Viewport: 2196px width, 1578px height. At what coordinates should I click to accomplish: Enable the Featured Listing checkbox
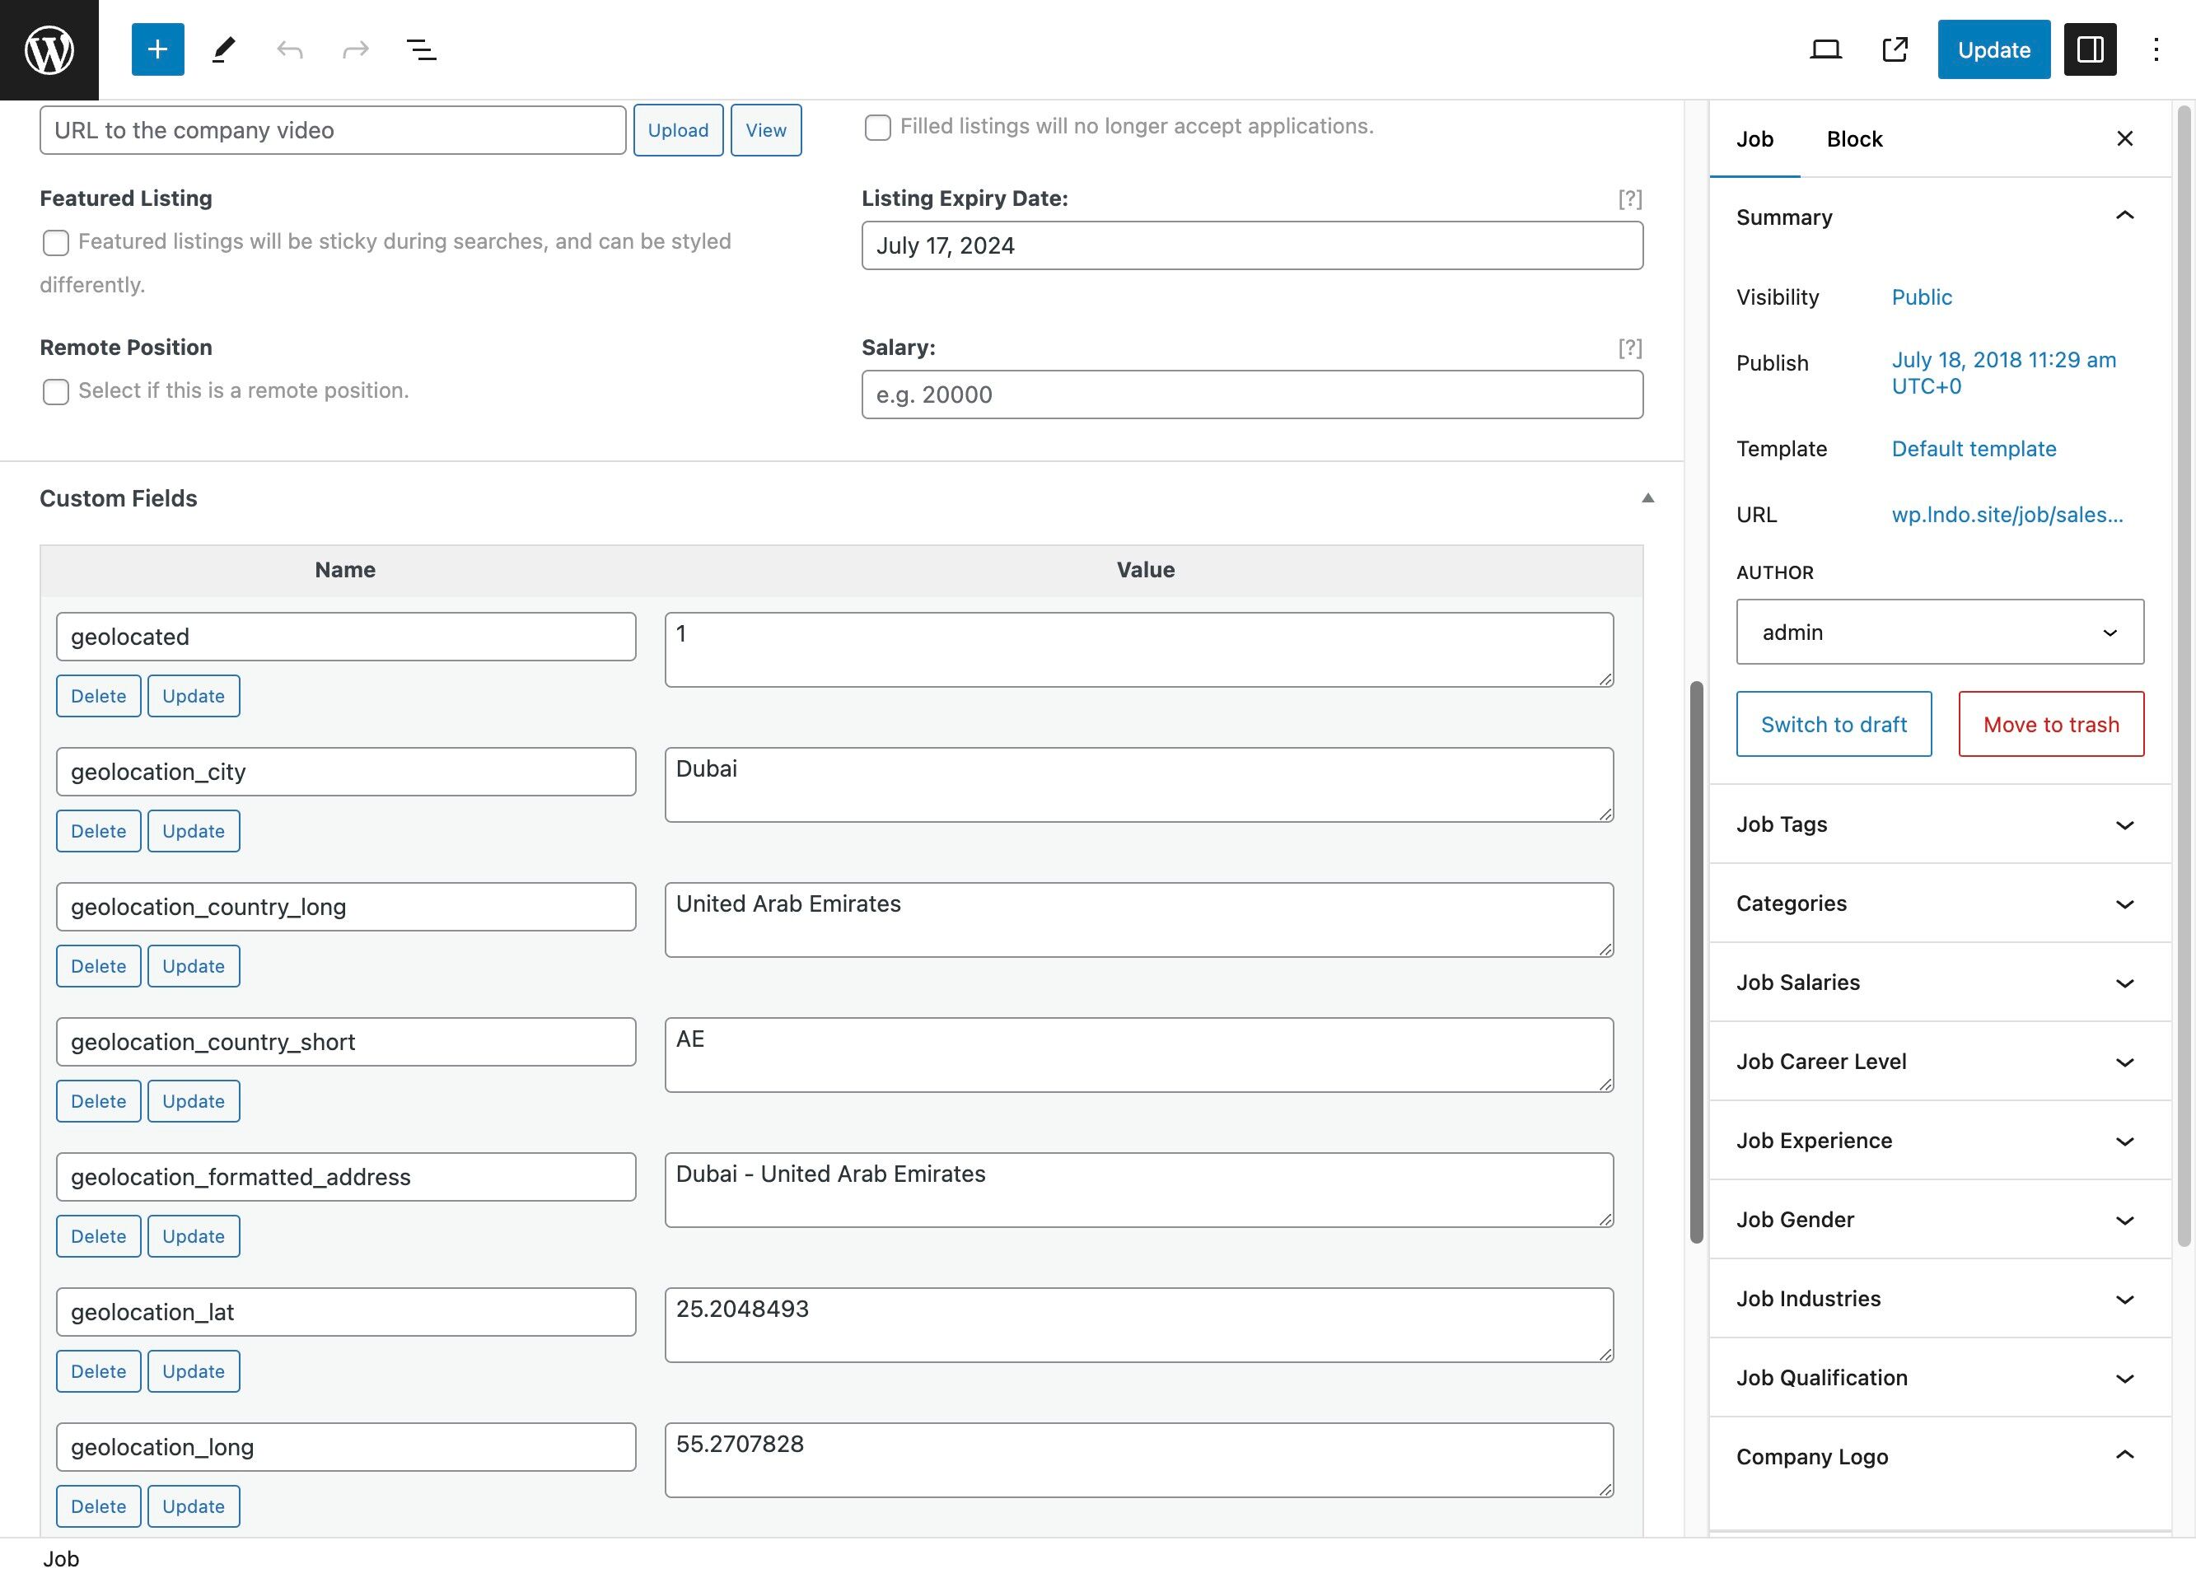point(56,243)
